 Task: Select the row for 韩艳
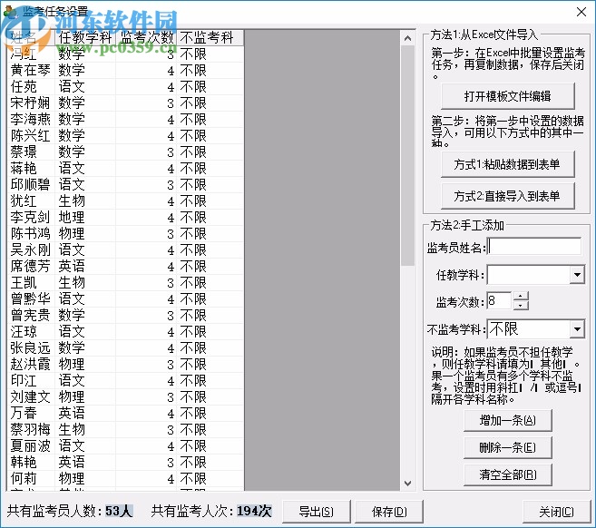point(125,463)
